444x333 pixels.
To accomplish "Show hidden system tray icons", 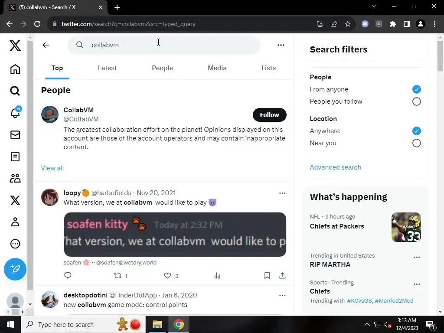I will tap(367, 324).
